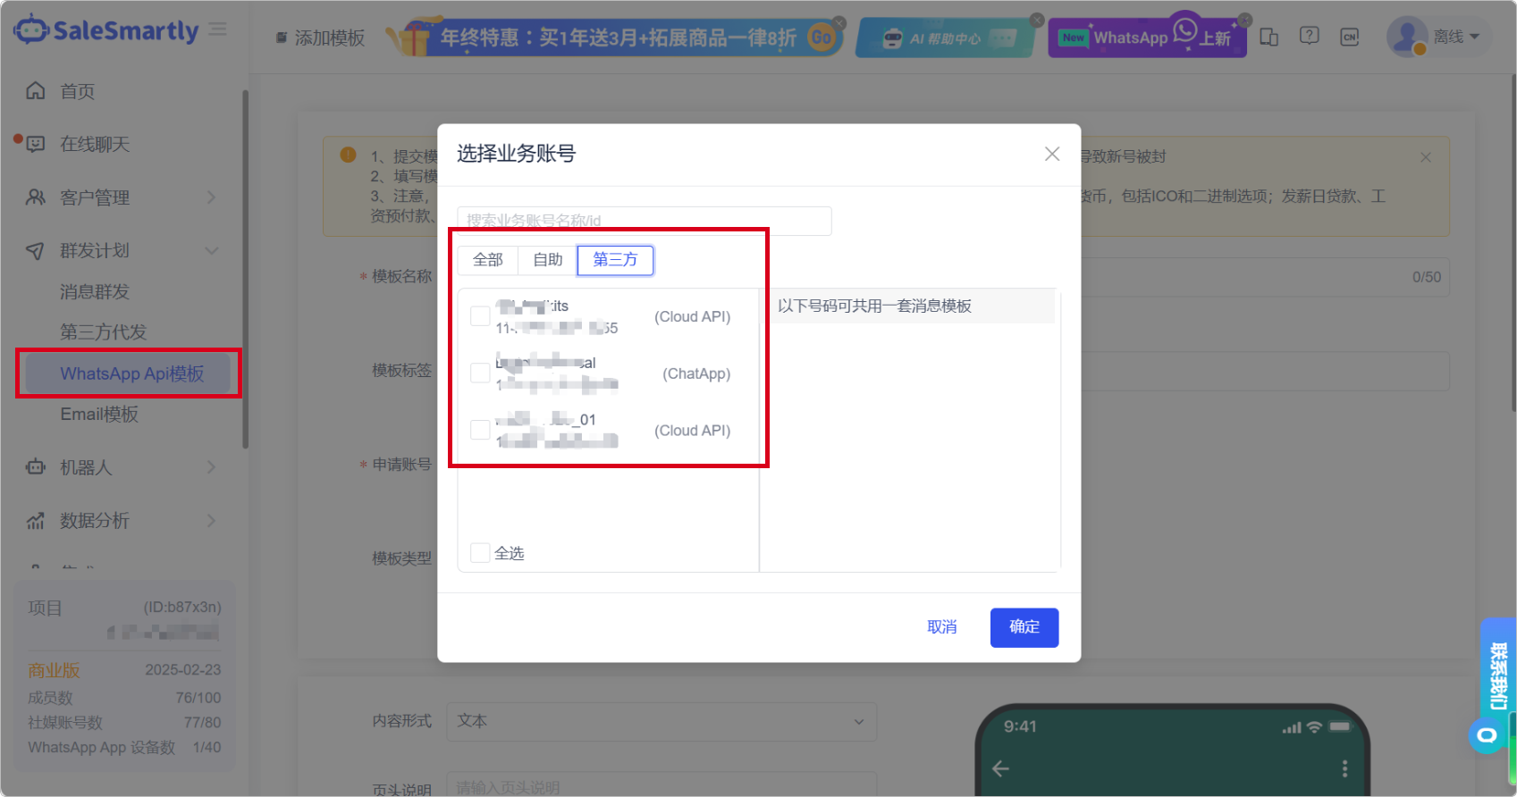The image size is (1517, 797).
Task: Expand the 客户管理 submenu chevron
Action: click(x=212, y=197)
